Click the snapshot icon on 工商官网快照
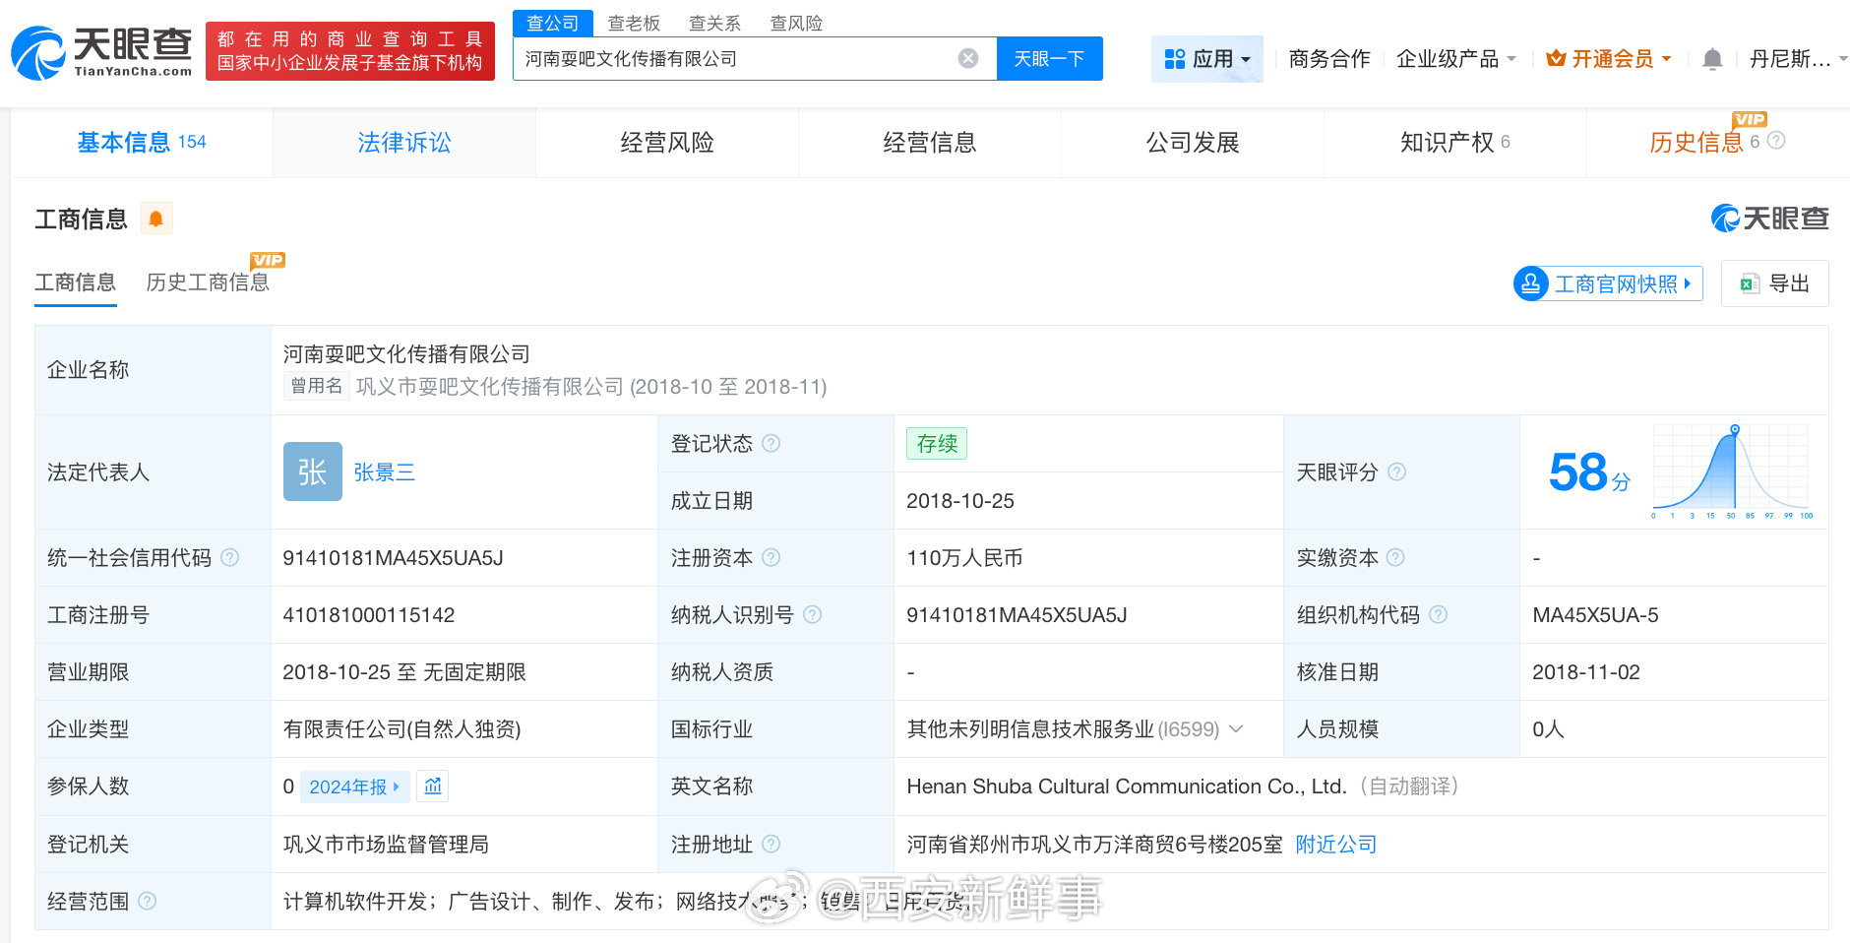1850x943 pixels. tap(1531, 283)
